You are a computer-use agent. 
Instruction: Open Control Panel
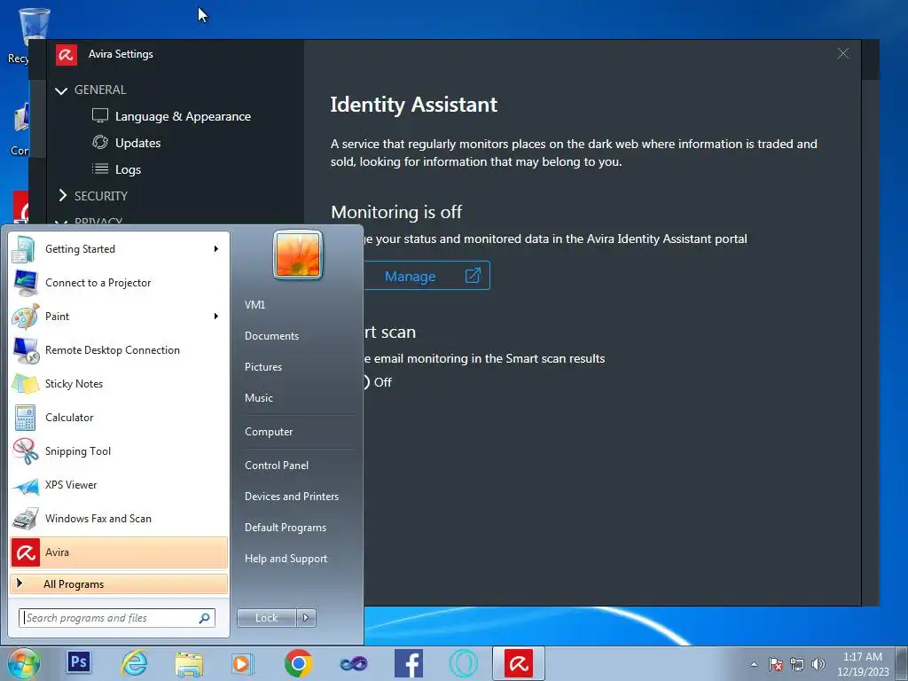pos(277,466)
